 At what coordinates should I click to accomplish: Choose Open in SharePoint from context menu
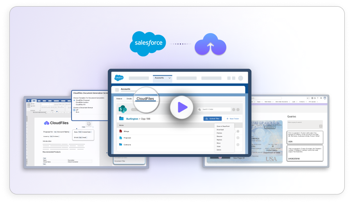pyautogui.click(x=223, y=126)
